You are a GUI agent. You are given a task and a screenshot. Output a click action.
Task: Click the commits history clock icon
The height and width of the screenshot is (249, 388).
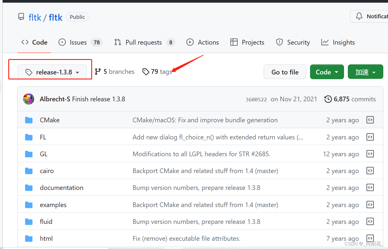pos(328,99)
